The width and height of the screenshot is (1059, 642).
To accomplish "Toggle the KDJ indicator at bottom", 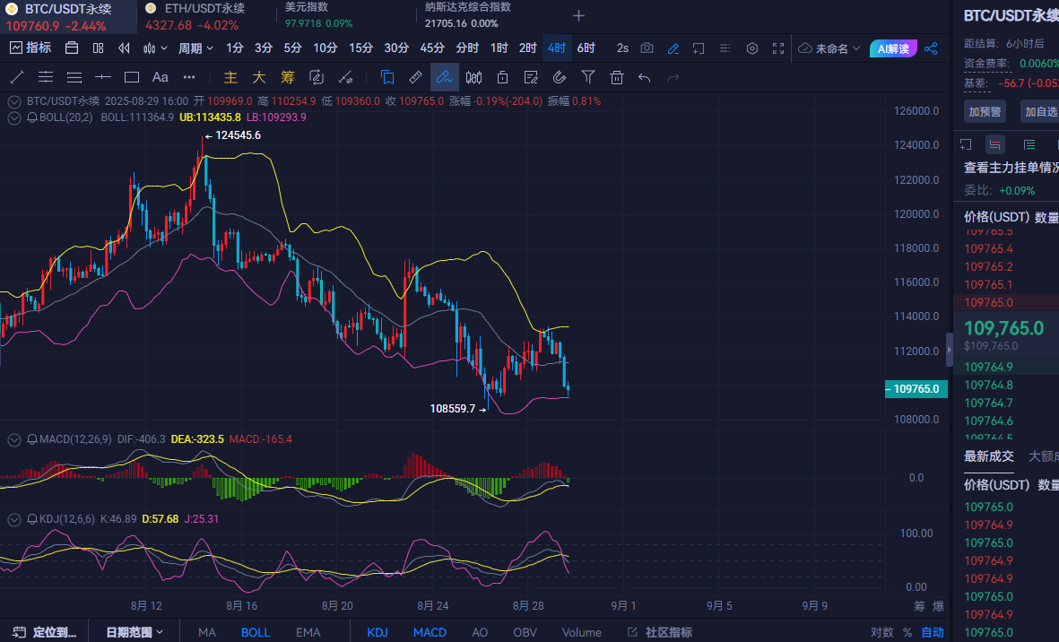I will (378, 632).
